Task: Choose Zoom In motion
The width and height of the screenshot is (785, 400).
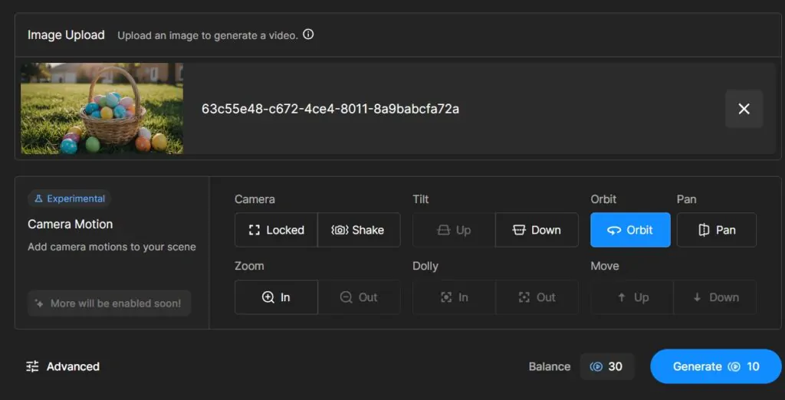Action: click(276, 297)
